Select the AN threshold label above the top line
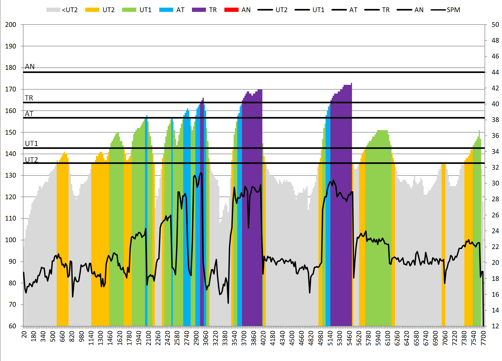This screenshot has height=361, width=502. 30,67
